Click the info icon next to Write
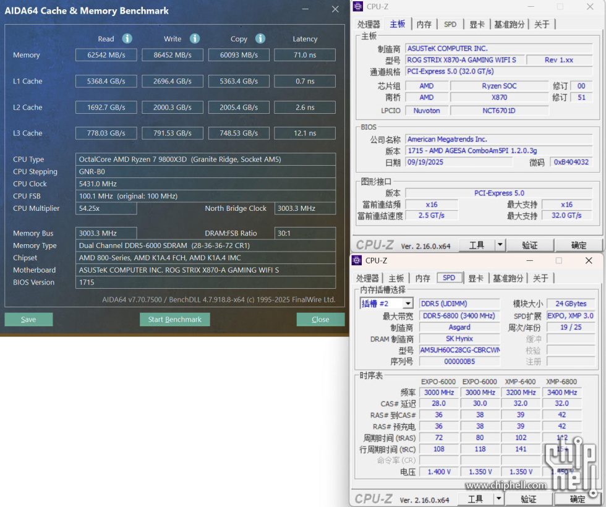 (194, 38)
